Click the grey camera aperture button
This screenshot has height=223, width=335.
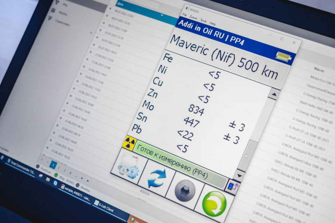coord(185,191)
